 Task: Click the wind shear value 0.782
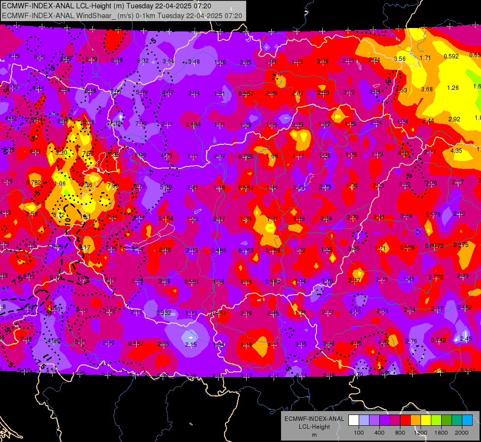coord(34,183)
